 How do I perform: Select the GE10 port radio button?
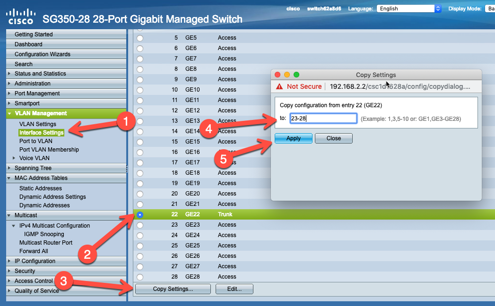tap(140, 90)
